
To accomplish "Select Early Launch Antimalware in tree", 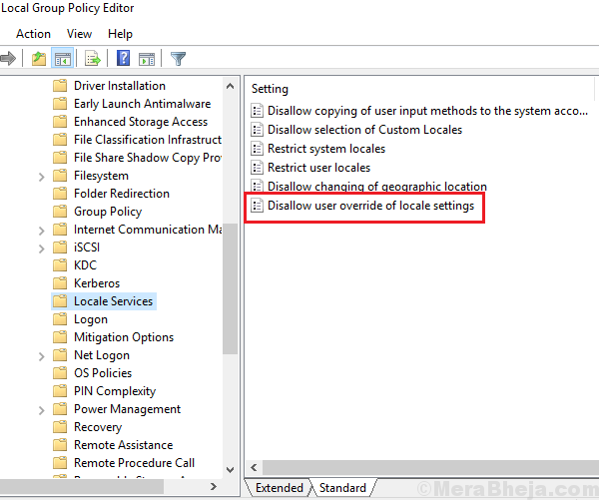I will [x=142, y=104].
